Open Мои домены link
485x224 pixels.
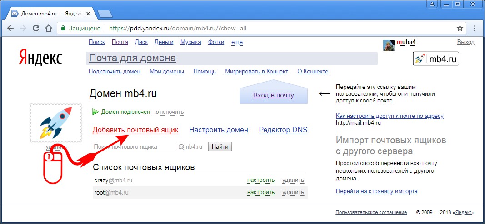[167, 72]
